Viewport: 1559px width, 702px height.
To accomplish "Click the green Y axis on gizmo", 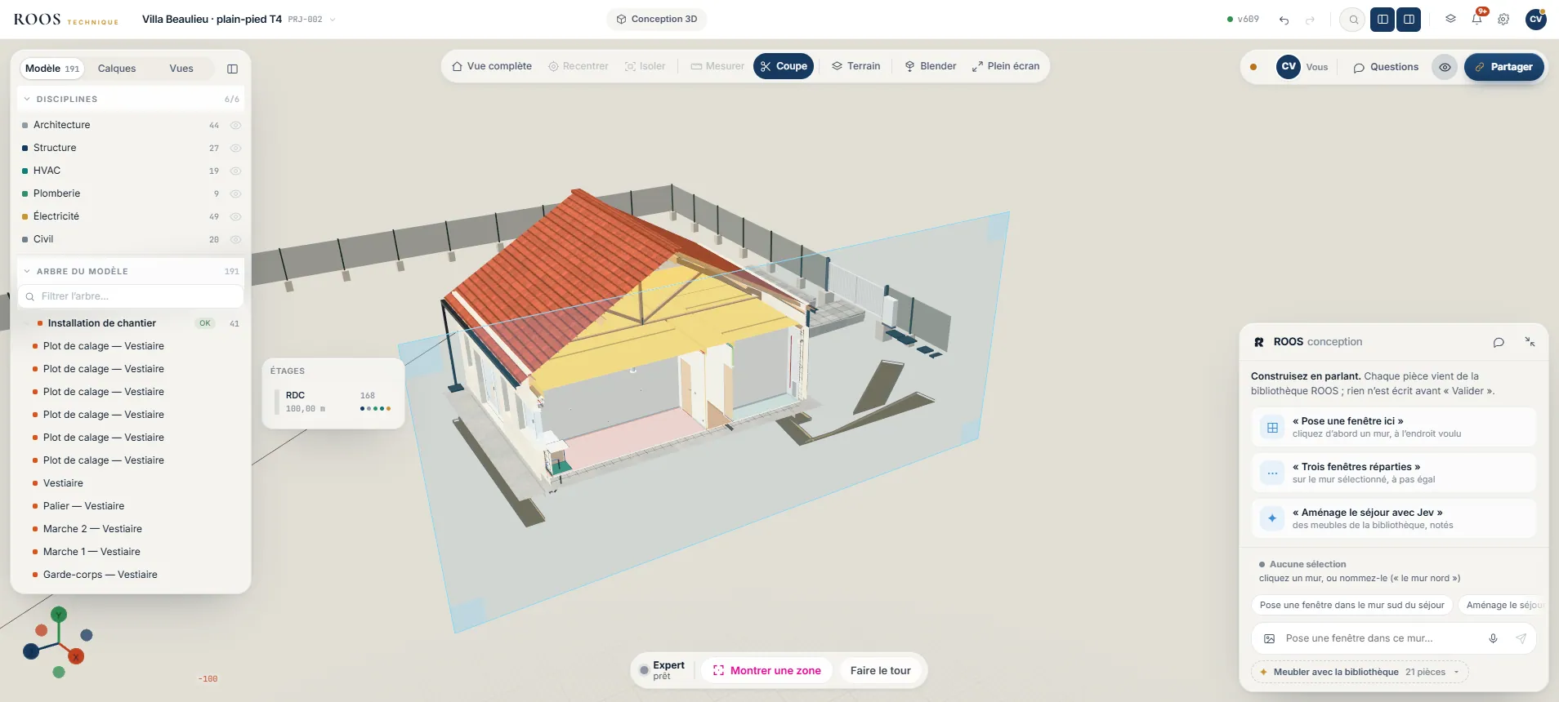I will point(59,615).
